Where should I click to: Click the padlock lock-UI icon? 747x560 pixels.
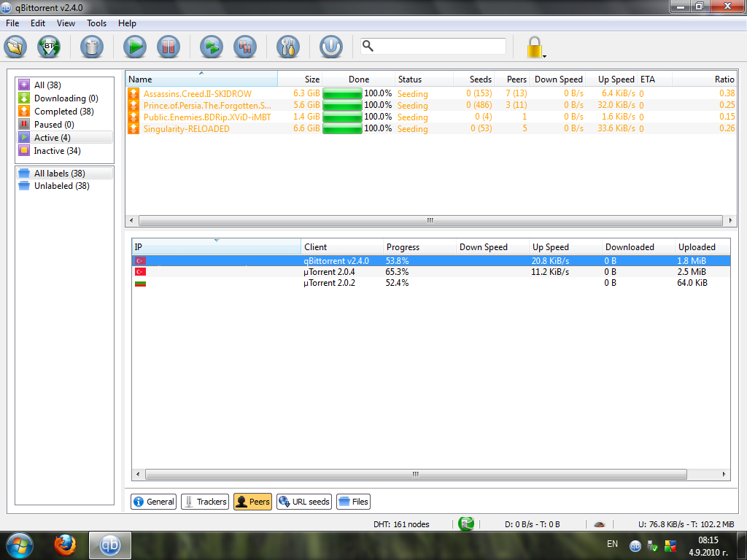(533, 47)
